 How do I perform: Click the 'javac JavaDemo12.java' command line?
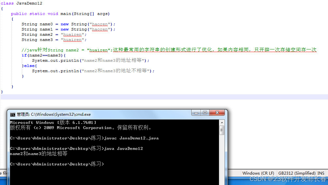84,138
